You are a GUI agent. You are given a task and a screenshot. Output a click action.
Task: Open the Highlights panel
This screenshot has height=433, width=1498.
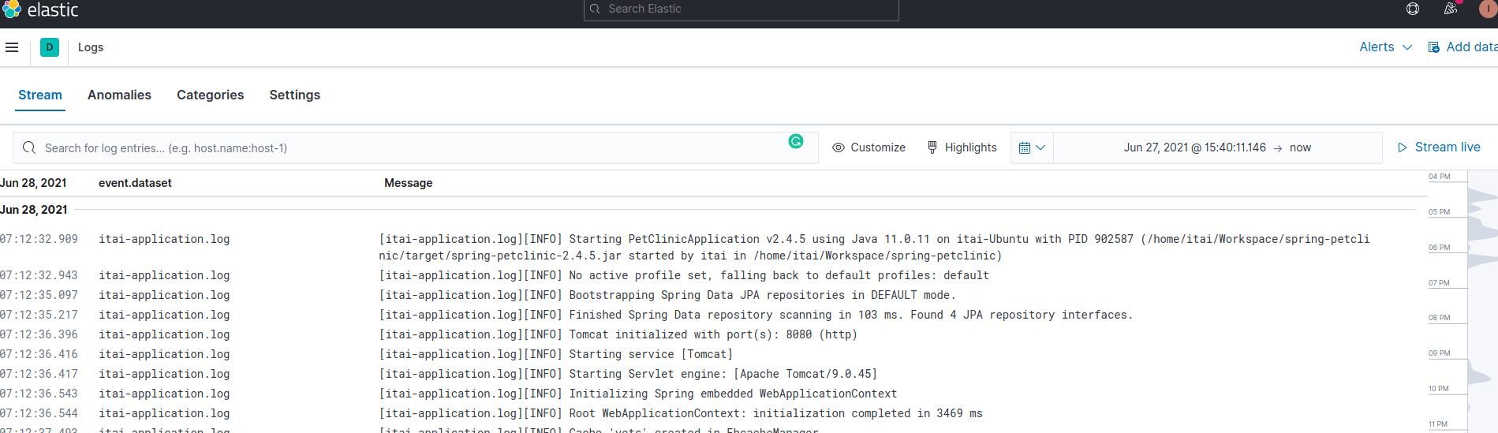coord(962,147)
